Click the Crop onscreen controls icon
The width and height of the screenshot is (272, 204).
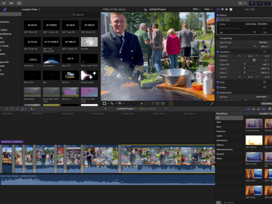click(265, 82)
